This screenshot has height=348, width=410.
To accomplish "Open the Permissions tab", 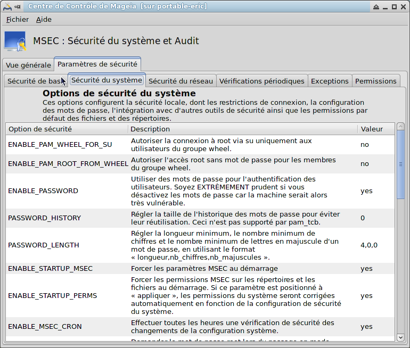I will click(x=376, y=81).
